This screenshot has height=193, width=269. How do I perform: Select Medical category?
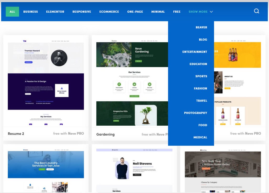(x=200, y=137)
